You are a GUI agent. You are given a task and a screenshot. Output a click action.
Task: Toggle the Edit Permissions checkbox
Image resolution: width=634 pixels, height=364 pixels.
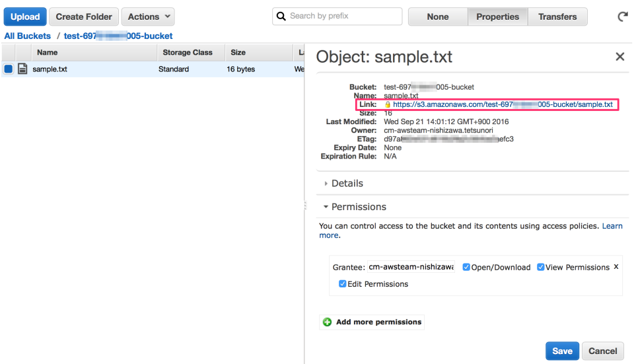pos(343,283)
